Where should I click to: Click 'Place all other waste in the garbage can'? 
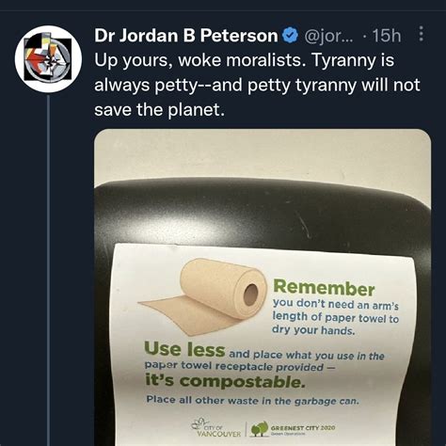coord(252,401)
